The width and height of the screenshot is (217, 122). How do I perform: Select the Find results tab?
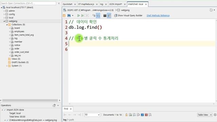click(66, 109)
